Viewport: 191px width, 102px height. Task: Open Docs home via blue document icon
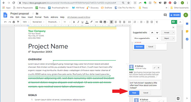coord(5,15)
